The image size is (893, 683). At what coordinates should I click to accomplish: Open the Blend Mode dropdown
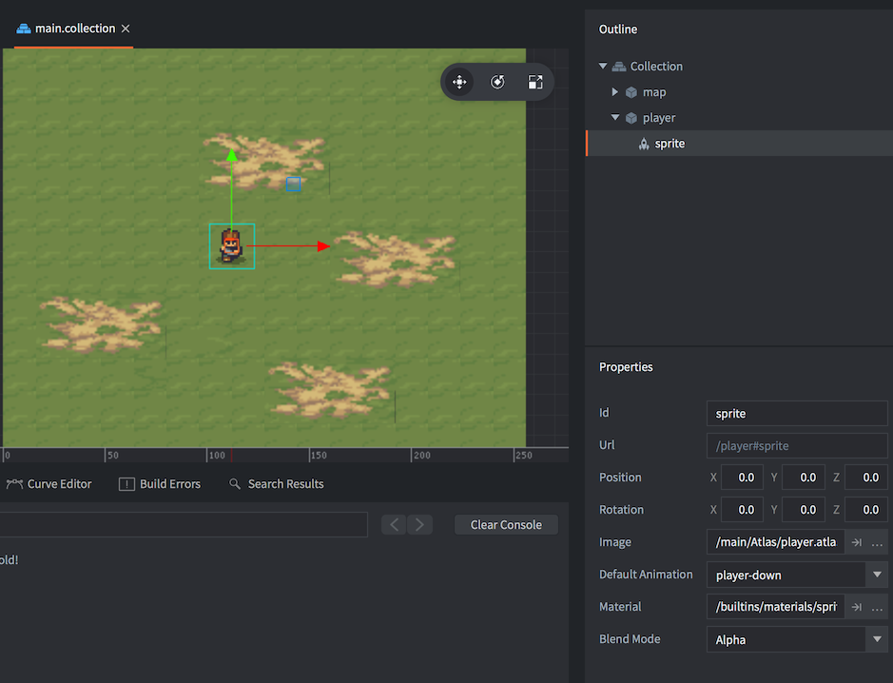(x=876, y=639)
